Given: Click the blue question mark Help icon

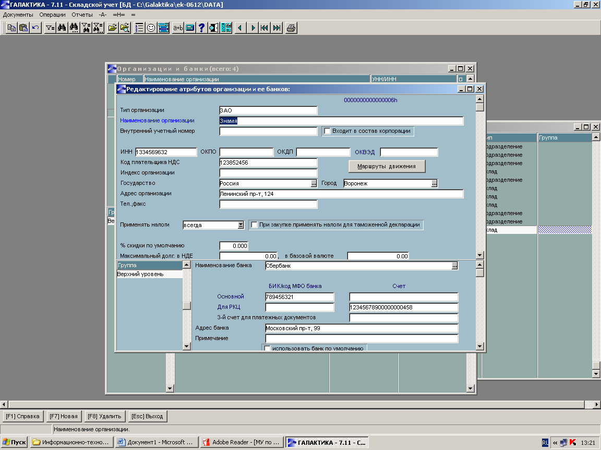Looking at the screenshot, I should 202,28.
